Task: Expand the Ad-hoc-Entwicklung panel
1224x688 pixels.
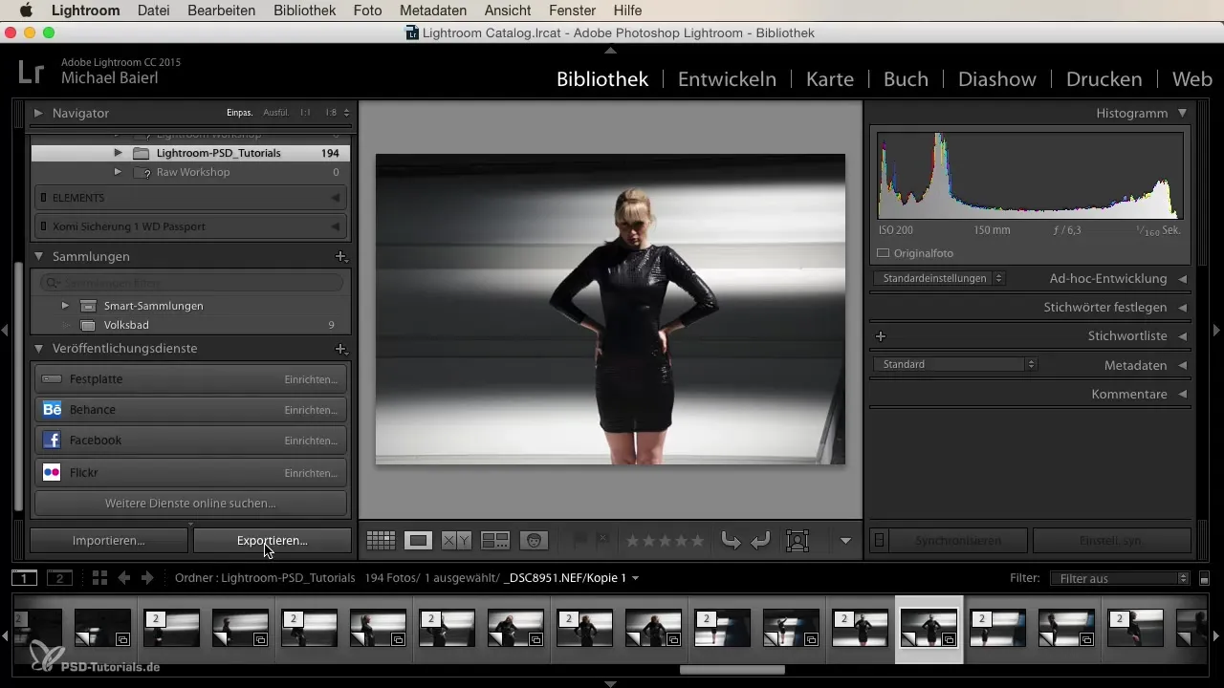Action: pyautogui.click(x=1183, y=279)
